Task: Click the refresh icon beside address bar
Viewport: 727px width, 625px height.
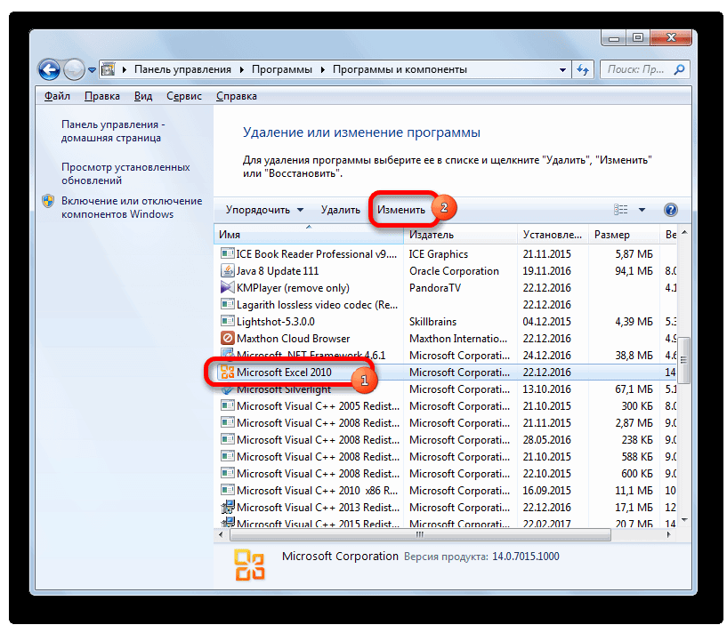Action: 583,69
